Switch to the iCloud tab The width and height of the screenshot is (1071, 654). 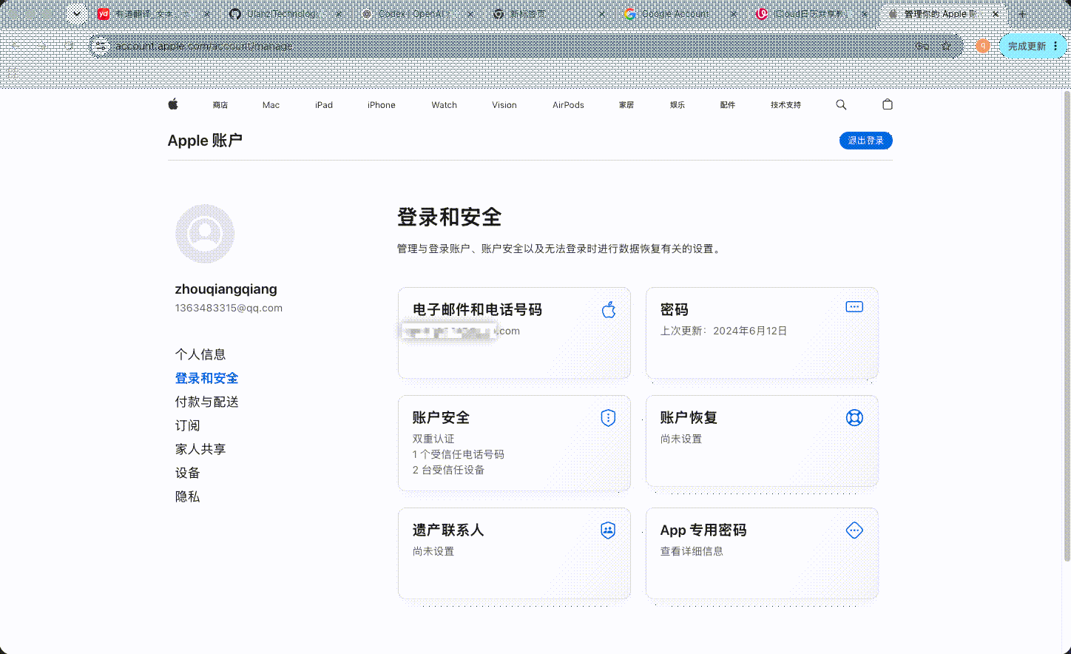point(812,14)
